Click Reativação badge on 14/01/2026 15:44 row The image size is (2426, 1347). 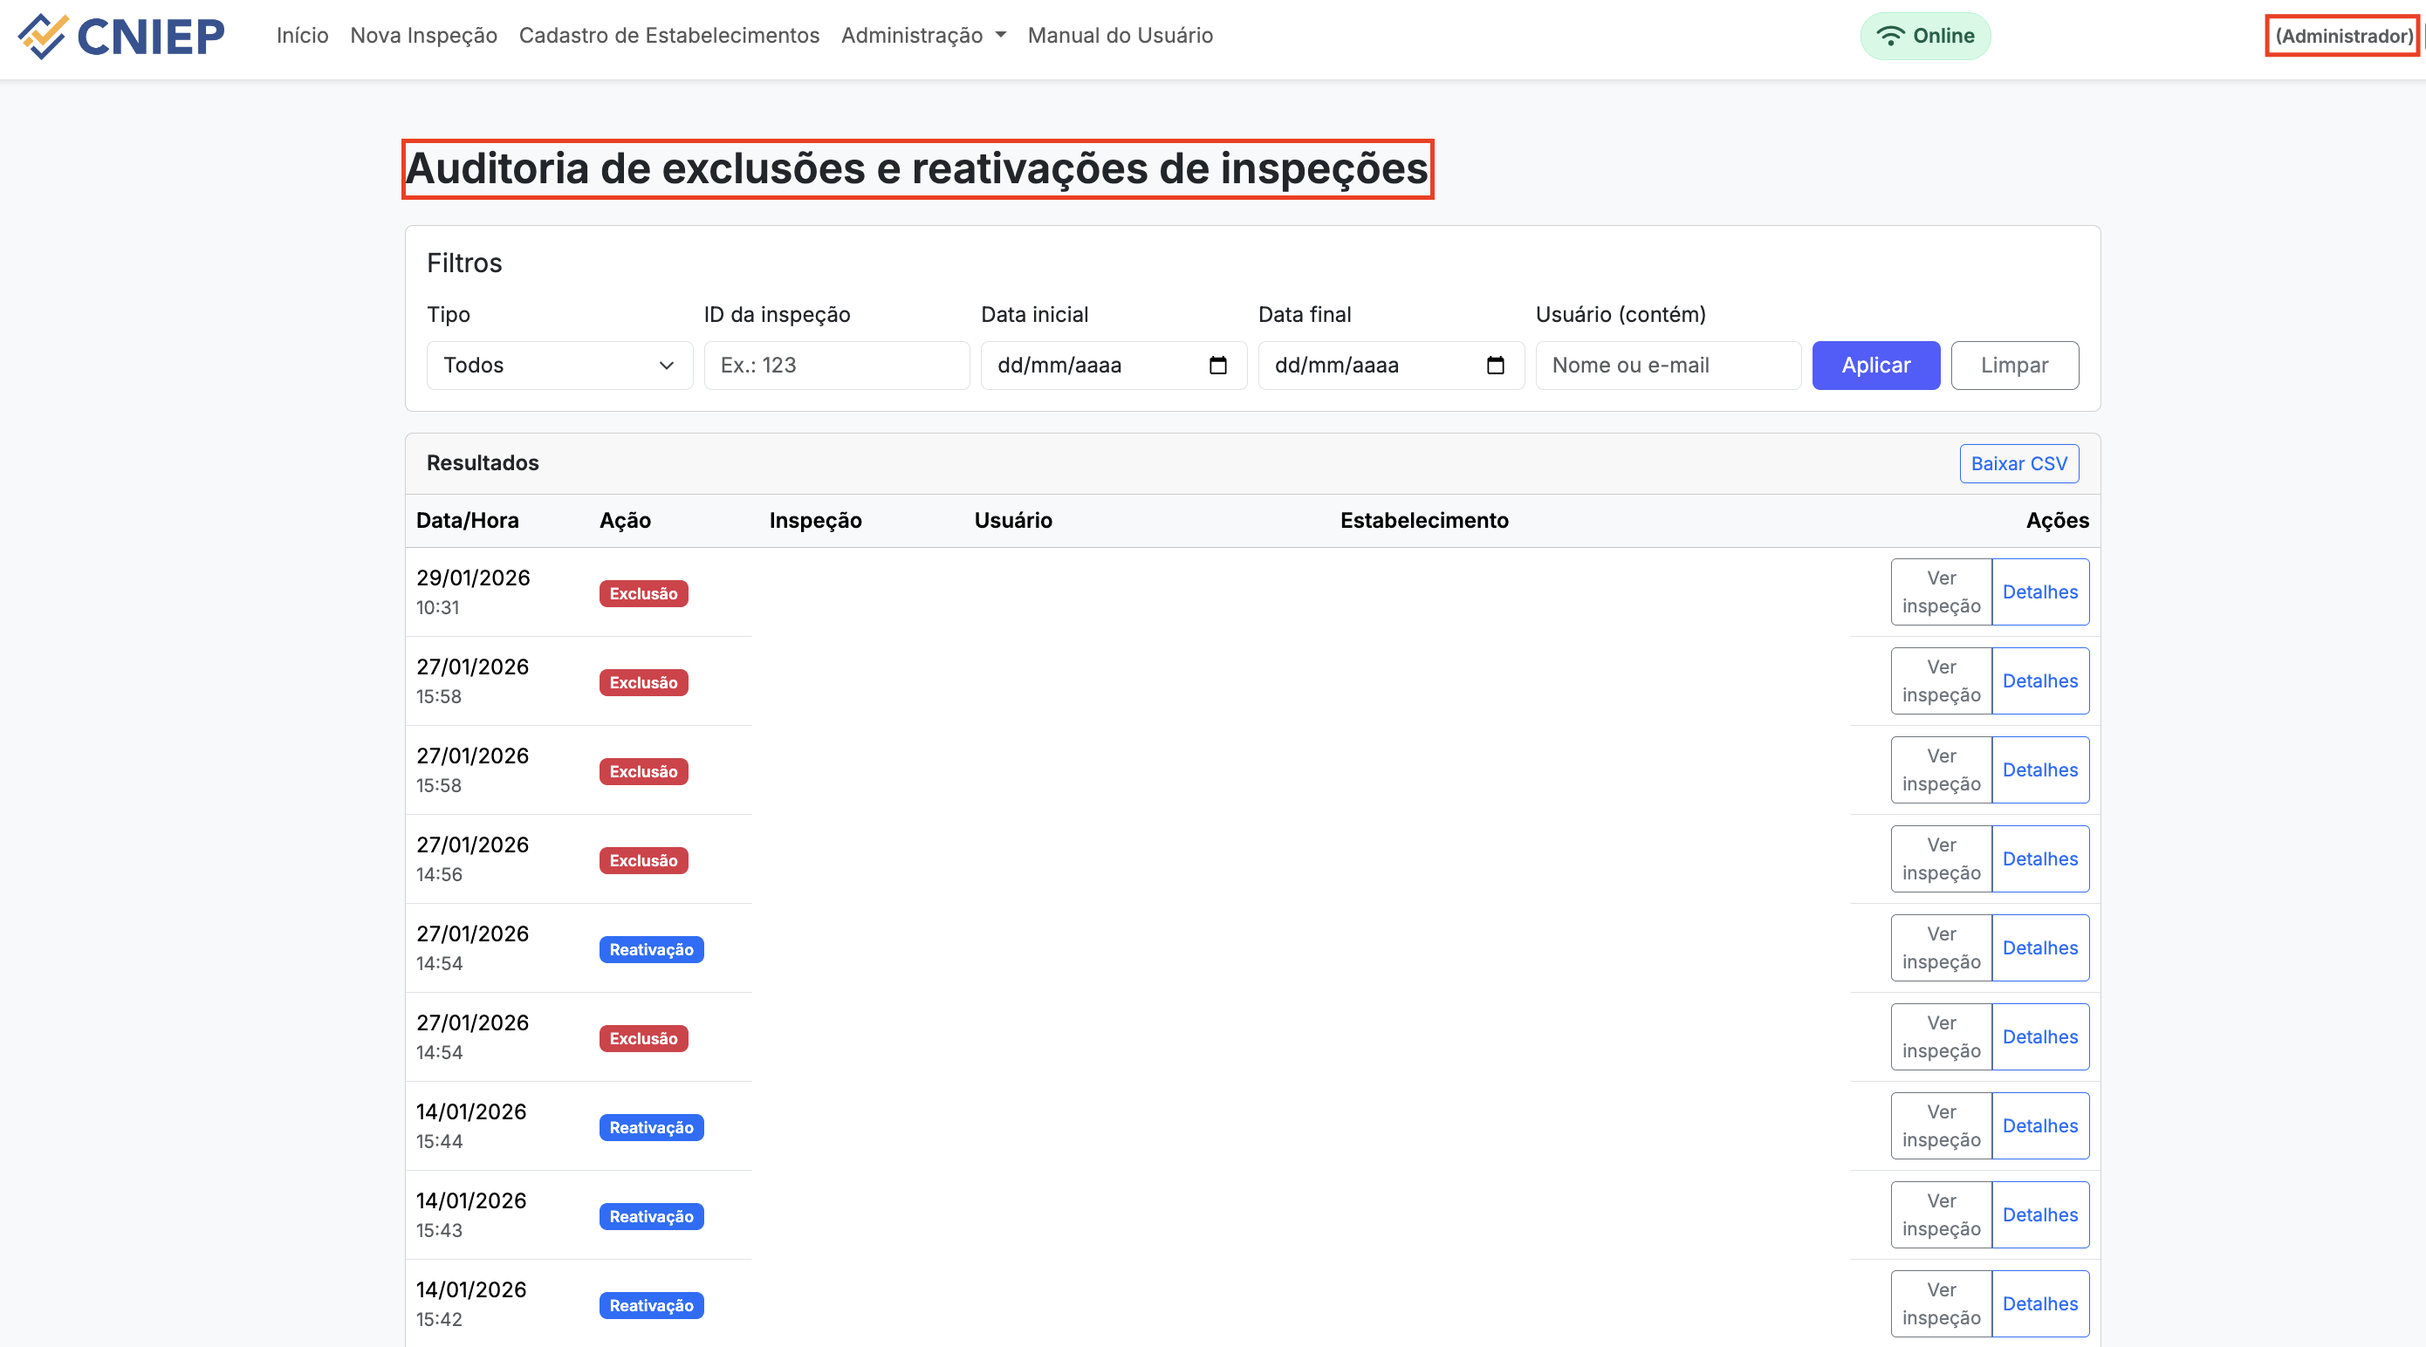[651, 1128]
